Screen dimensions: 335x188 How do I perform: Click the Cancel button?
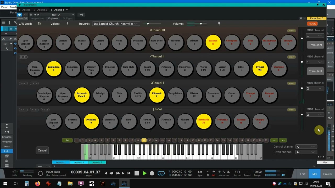pos(42,150)
